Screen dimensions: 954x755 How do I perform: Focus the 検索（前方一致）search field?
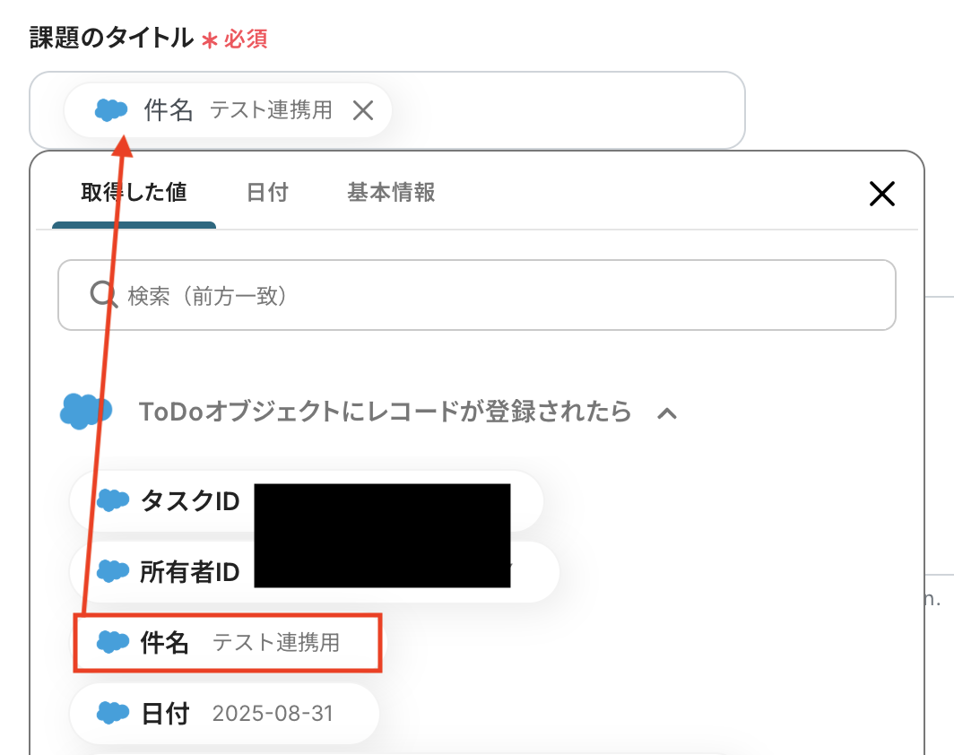pos(476,295)
